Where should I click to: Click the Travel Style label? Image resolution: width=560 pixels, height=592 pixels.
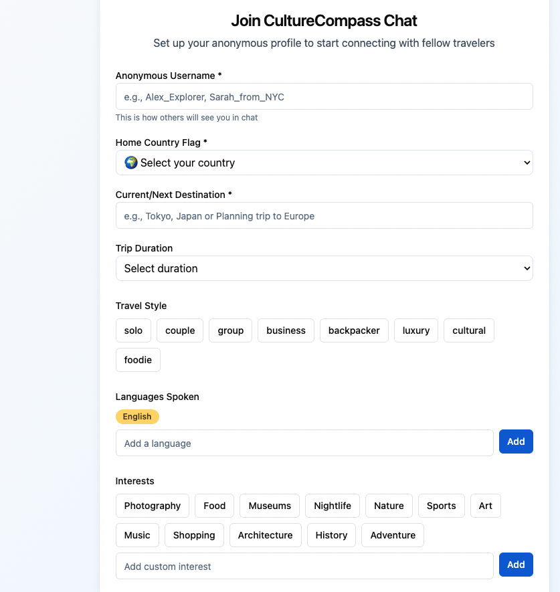(141, 306)
